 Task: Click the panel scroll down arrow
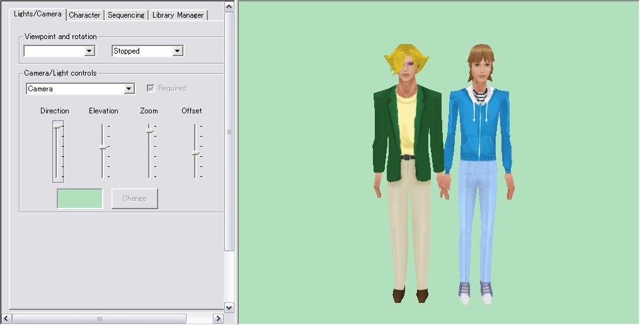pos(229,308)
